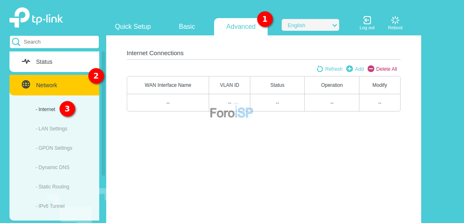Click the Log out icon
The width and height of the screenshot is (464, 223).
[x=367, y=20]
